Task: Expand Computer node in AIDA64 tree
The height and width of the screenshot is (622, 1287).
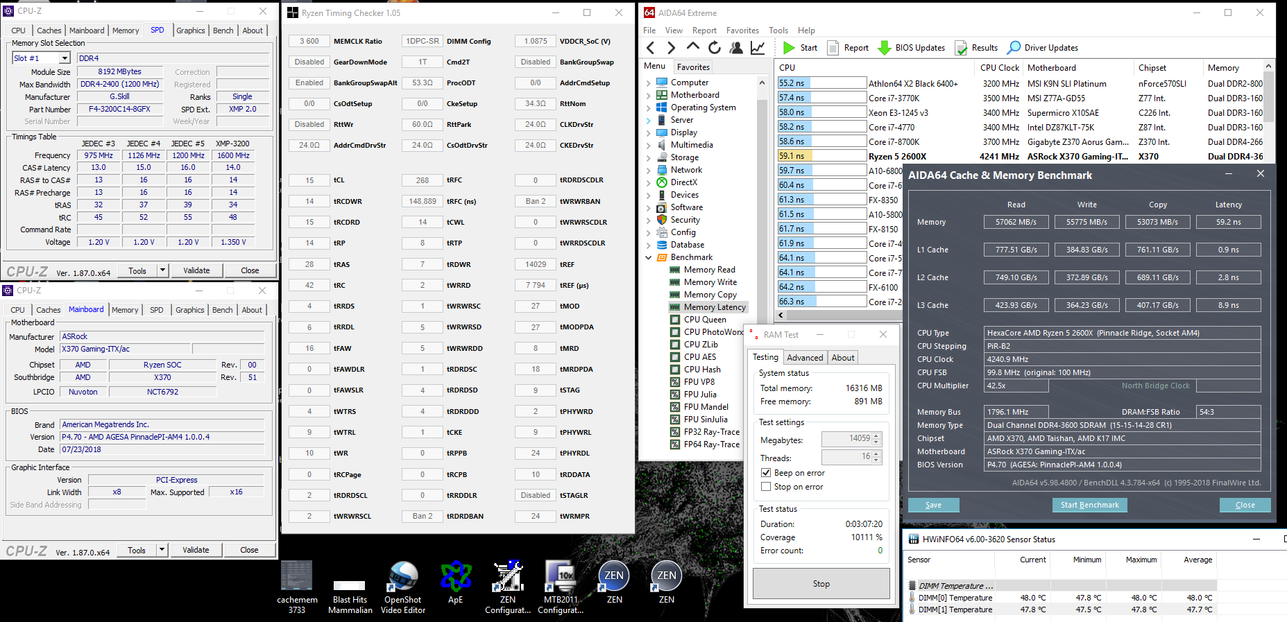Action: tap(648, 83)
